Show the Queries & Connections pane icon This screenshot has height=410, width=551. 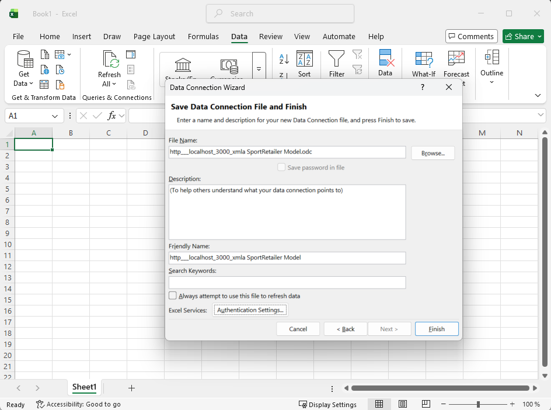[x=131, y=54]
